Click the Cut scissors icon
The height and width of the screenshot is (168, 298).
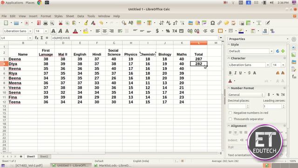[x=61, y=23]
